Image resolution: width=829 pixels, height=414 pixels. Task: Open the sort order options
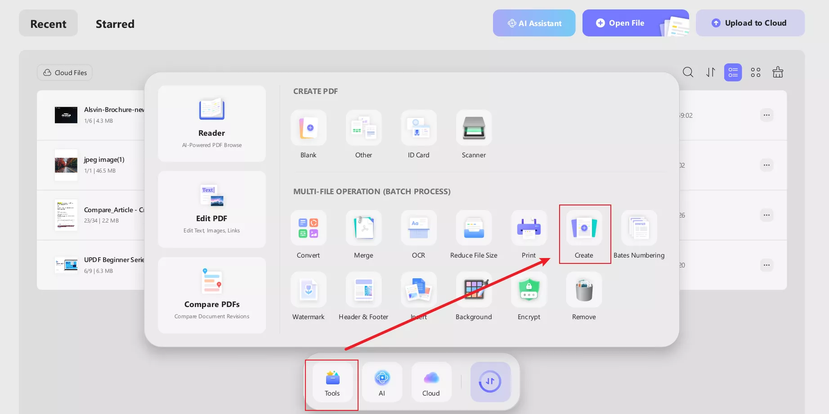click(710, 72)
